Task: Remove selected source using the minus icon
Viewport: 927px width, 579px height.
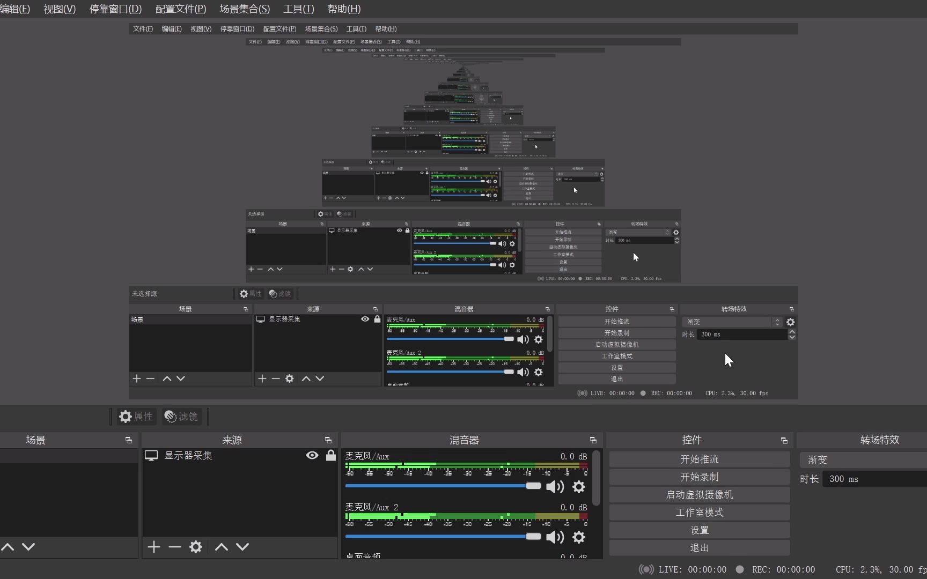Action: [174, 547]
